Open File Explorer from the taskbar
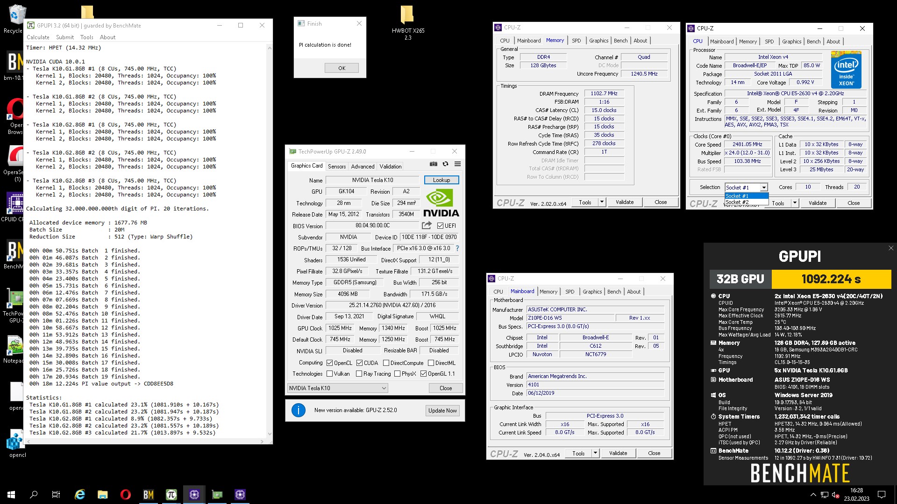Image resolution: width=897 pixels, height=504 pixels. (103, 495)
